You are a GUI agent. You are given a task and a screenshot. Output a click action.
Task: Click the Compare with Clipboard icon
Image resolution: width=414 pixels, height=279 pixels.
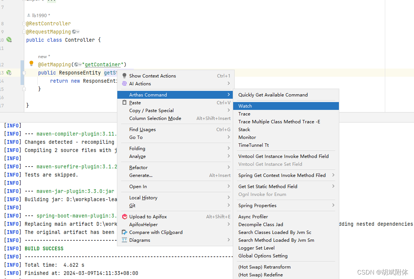(x=124, y=232)
